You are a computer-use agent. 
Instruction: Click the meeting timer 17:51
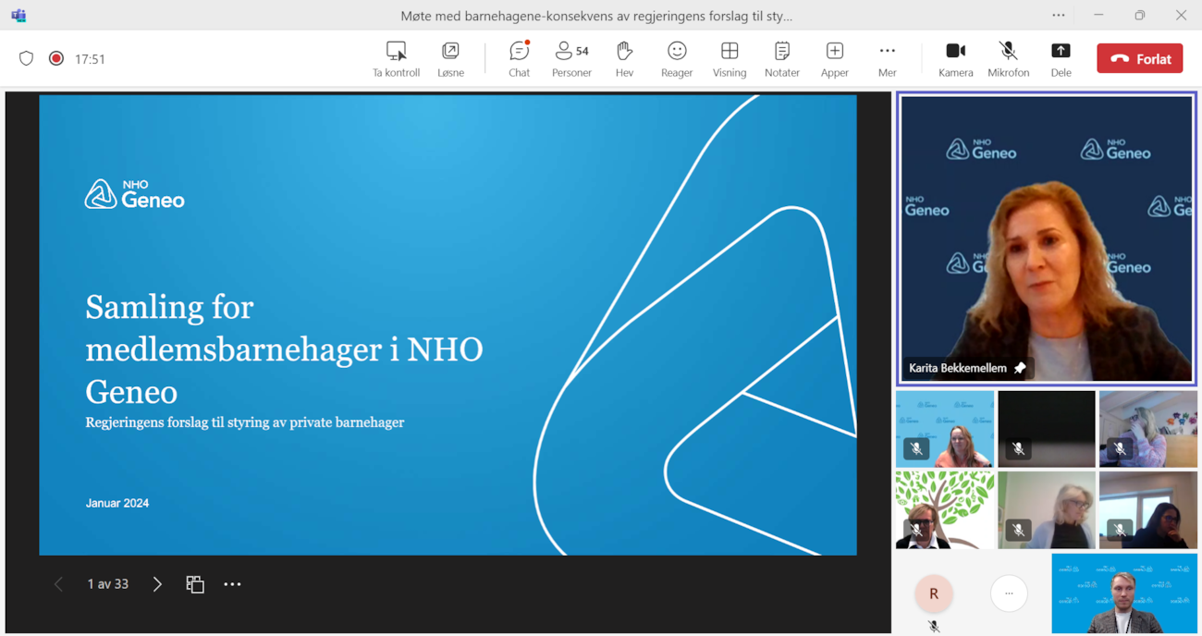click(90, 58)
